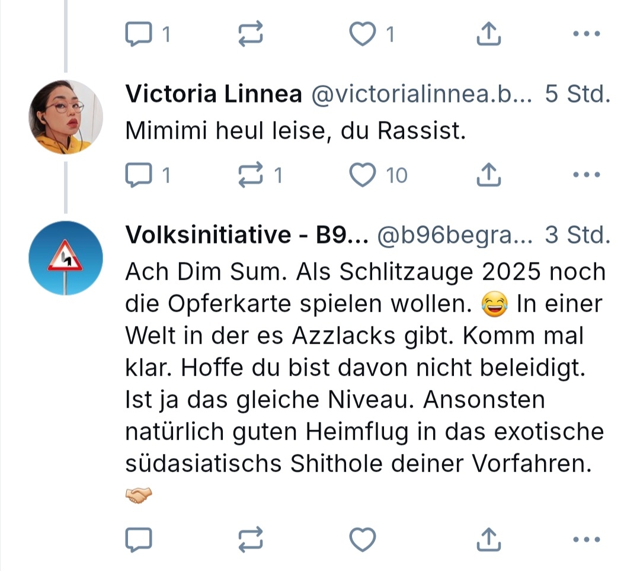Viewport: 640px width, 571px height.
Task: Repost the Volksinitiative post
Action: click(x=251, y=539)
